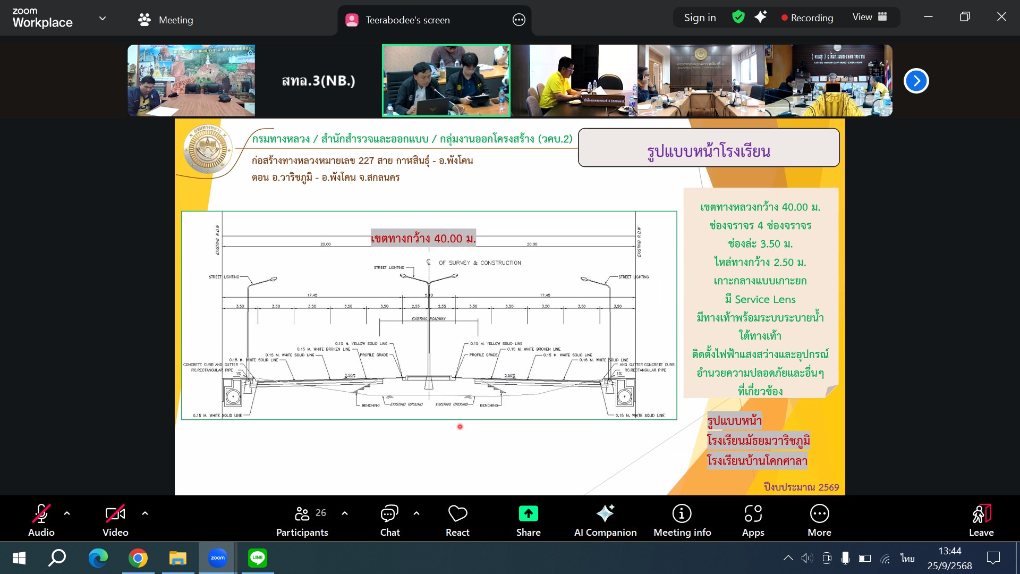Open the Participants list
This screenshot has height=574, width=1020.
click(302, 514)
